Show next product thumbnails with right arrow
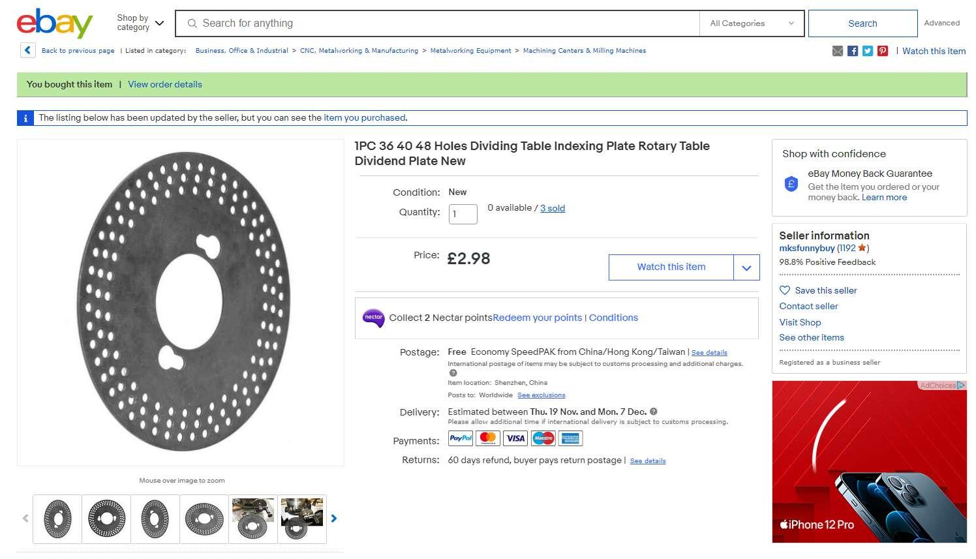The height and width of the screenshot is (559, 976). (334, 519)
